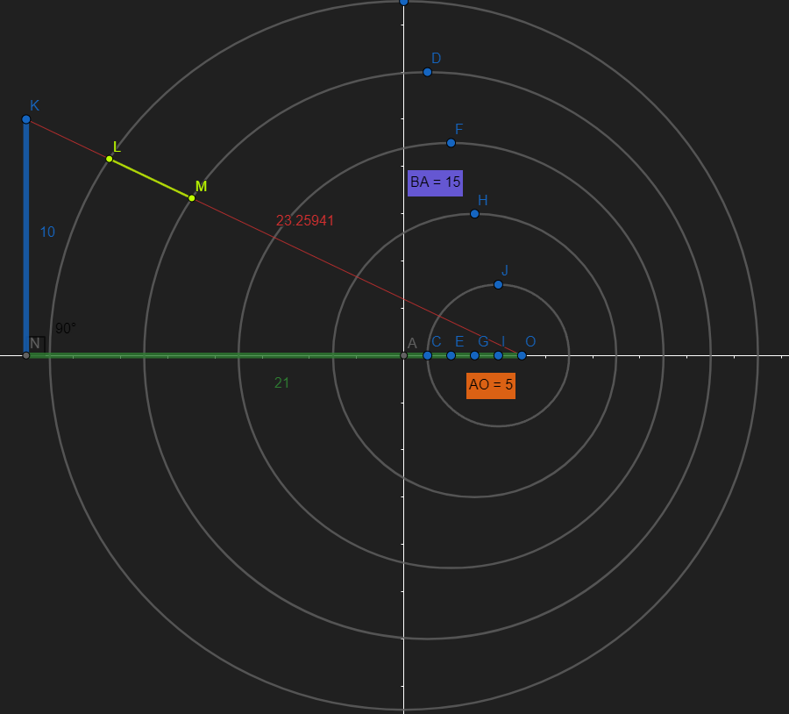Select point O on the x-axis
789x714 pixels.
pos(521,354)
